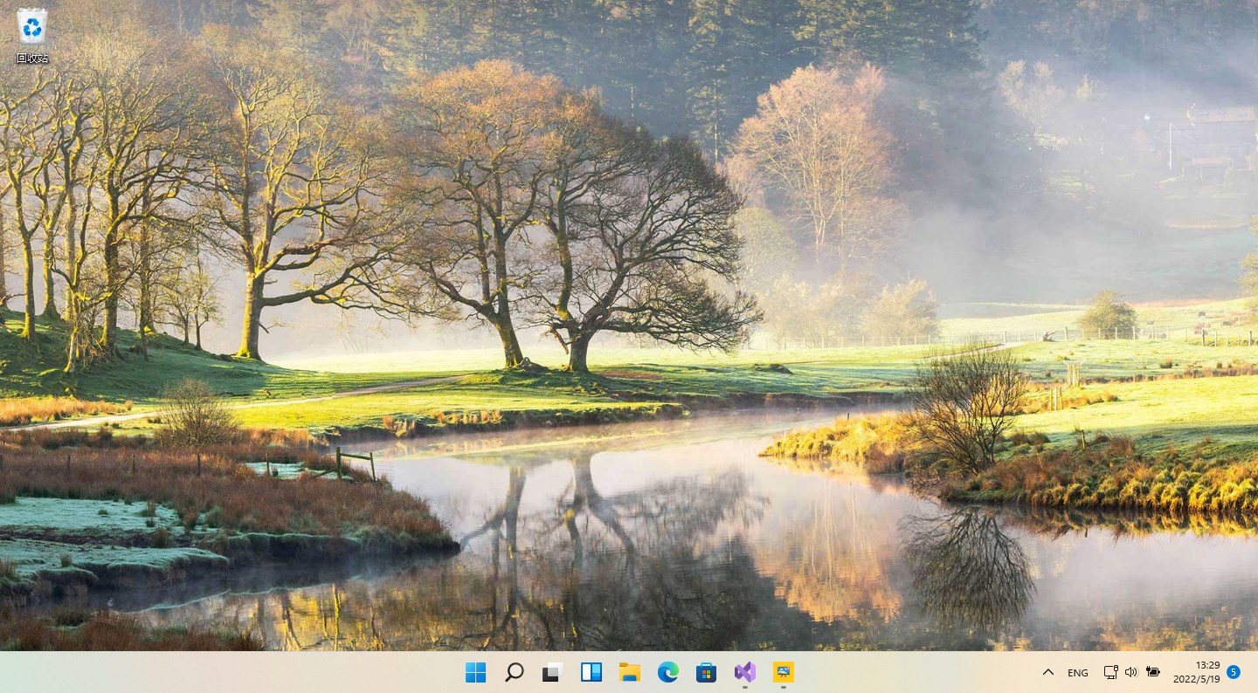The height and width of the screenshot is (693, 1258).
Task: Launch File Explorer from the taskbar
Action: [x=629, y=672]
